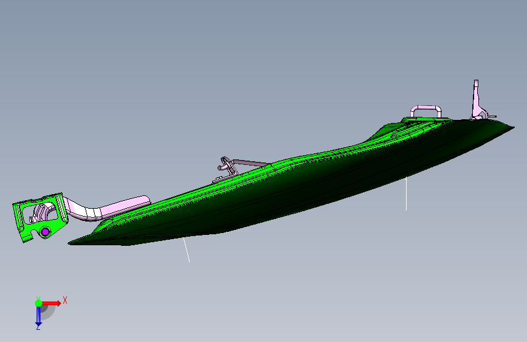Select the purple circular pin in the bracket
This screenshot has width=527, height=342.
coord(45,231)
